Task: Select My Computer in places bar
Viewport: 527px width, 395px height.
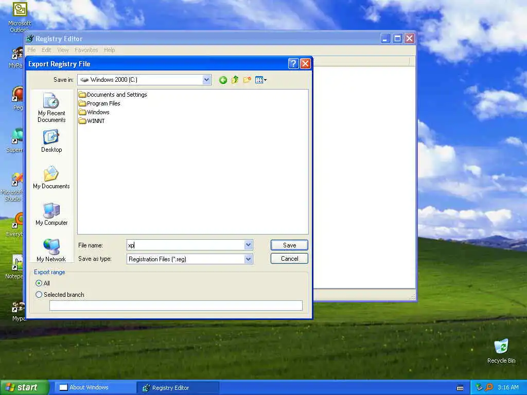Action: coord(51,214)
